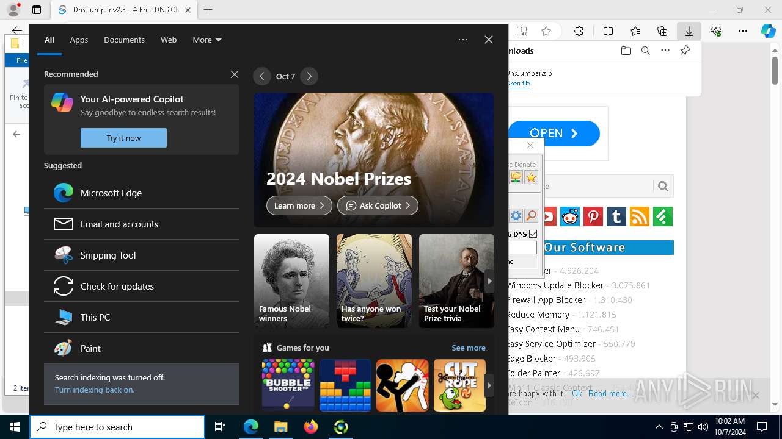This screenshot has height=439, width=782.
Task: Click Try it now Copilot button
Action: 123,138
